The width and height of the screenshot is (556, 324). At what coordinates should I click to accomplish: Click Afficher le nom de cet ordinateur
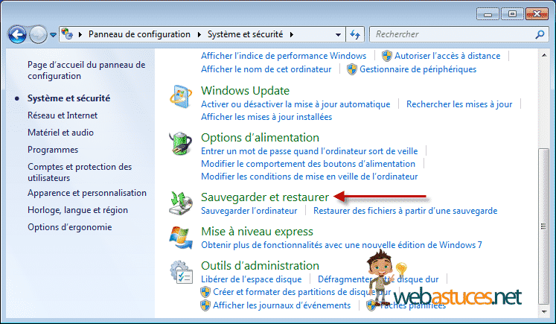[266, 69]
